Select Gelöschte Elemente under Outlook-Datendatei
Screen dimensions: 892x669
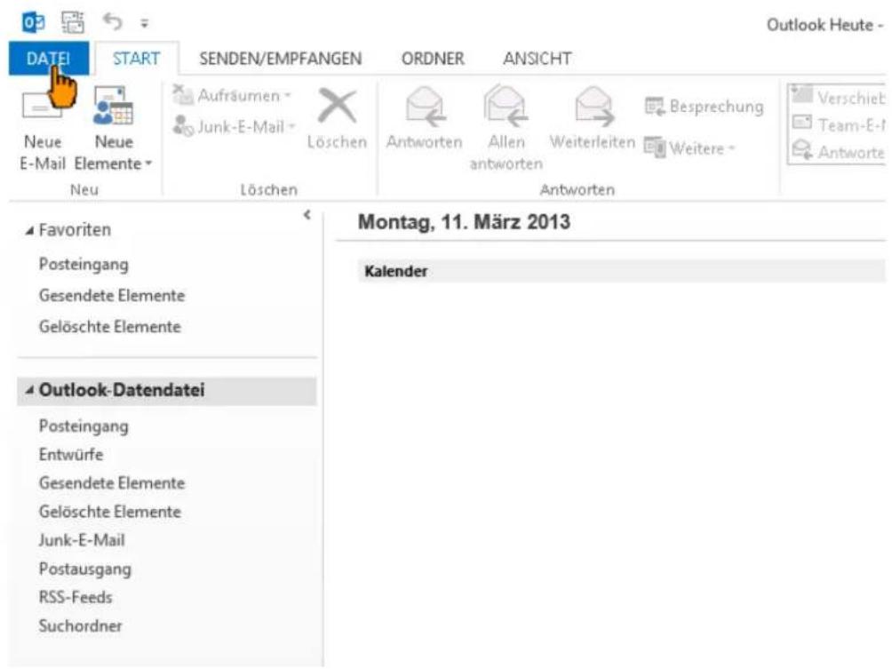[110, 512]
